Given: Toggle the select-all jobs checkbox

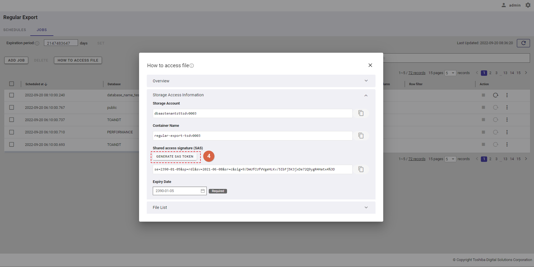Looking at the screenshot, I should (x=12, y=84).
